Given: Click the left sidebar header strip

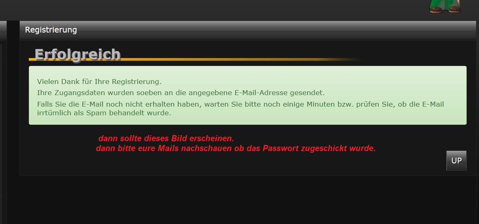Looking at the screenshot, I should point(3,31).
